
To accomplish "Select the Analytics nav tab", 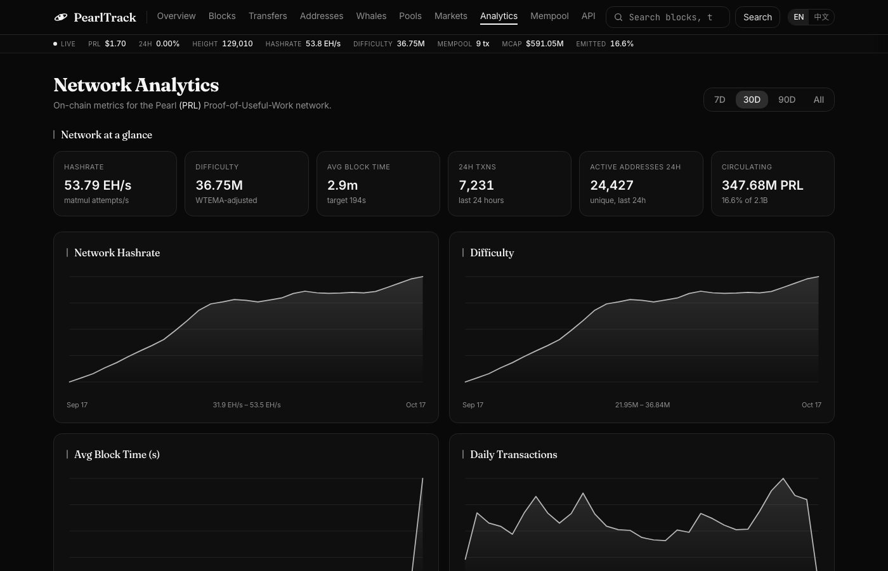I will [x=499, y=16].
